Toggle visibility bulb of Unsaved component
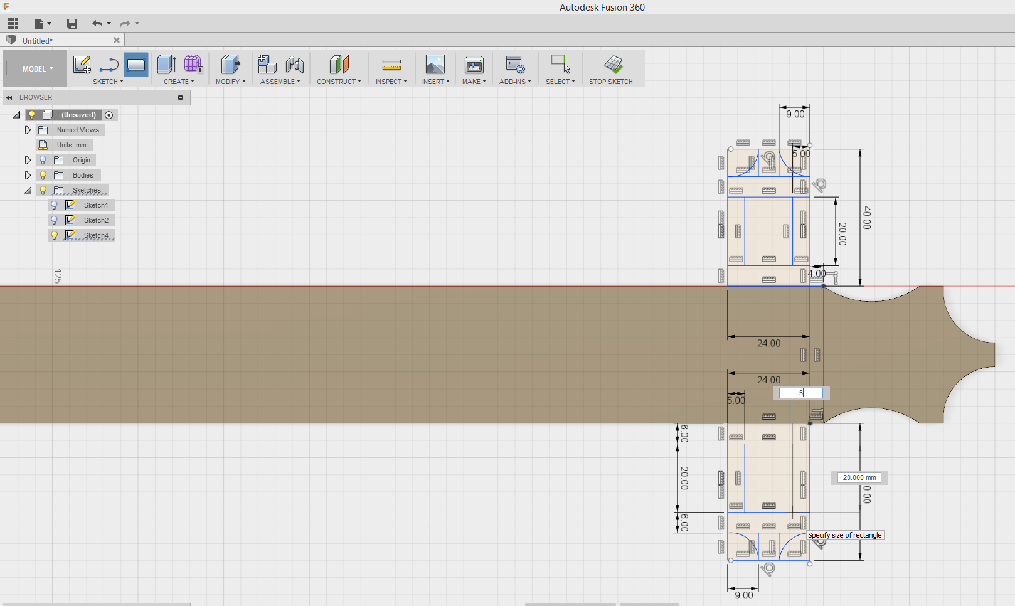 click(32, 115)
